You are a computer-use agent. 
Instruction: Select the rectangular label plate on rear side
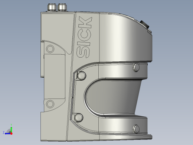tap(55, 76)
